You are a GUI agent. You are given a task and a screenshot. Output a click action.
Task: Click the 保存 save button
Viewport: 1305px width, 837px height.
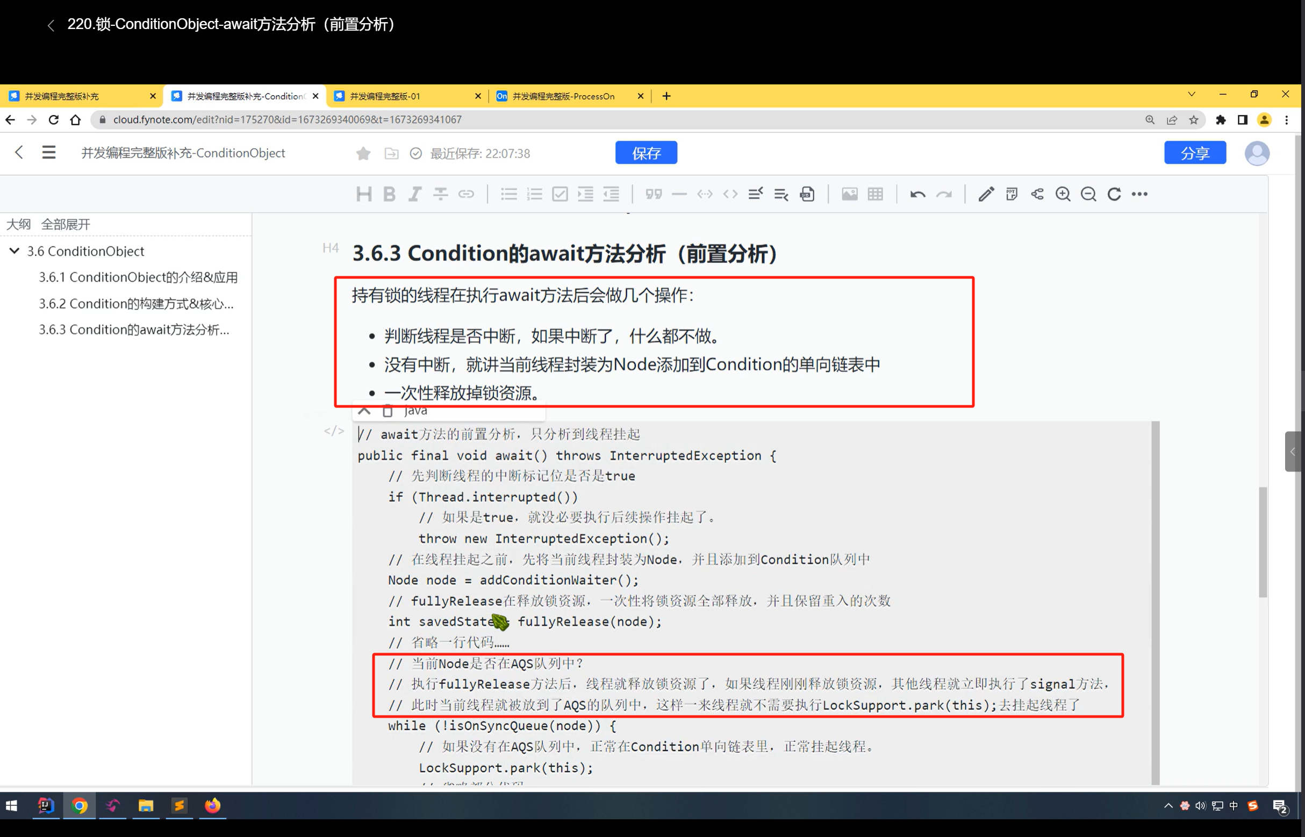coord(646,153)
